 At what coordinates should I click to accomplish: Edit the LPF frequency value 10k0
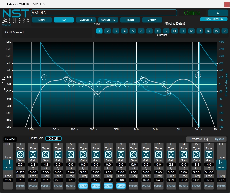[221, 180]
